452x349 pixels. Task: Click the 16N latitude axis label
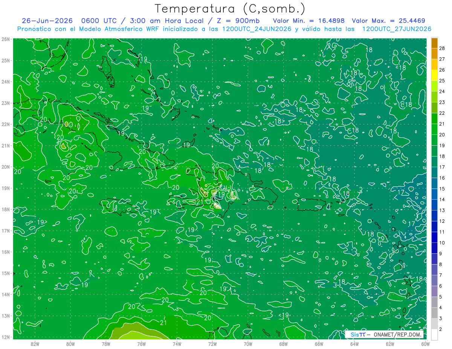[x=6, y=252]
